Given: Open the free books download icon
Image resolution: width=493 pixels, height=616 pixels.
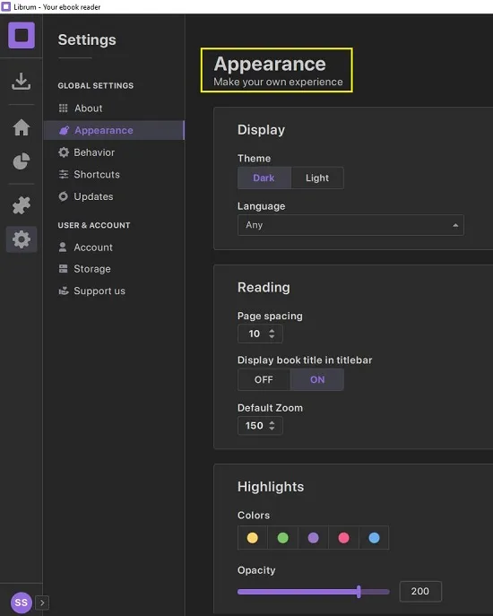Looking at the screenshot, I should point(21,82).
